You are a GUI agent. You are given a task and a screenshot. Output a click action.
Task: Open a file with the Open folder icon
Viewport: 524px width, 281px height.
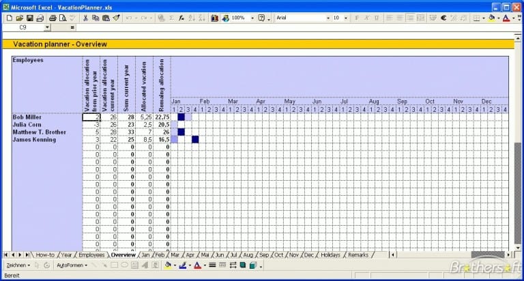[19, 18]
